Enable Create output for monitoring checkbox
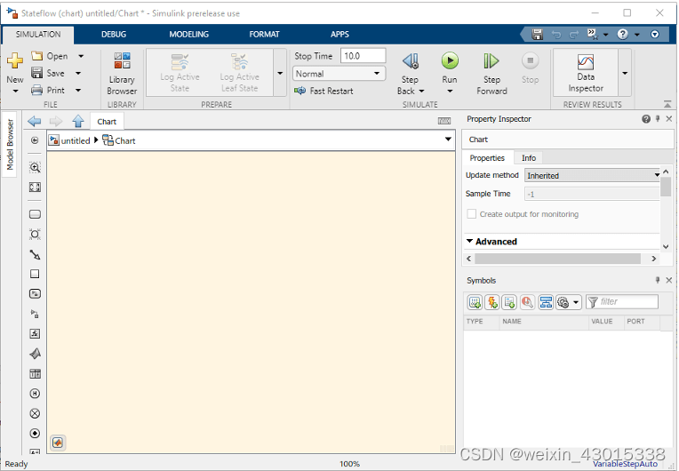 point(472,214)
